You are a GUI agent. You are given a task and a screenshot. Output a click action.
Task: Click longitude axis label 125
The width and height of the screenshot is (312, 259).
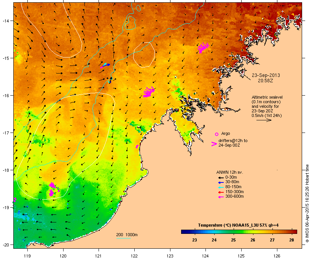click(x=241, y=256)
